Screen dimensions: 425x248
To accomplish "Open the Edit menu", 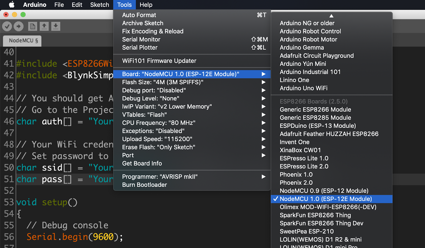I will 77,5.
